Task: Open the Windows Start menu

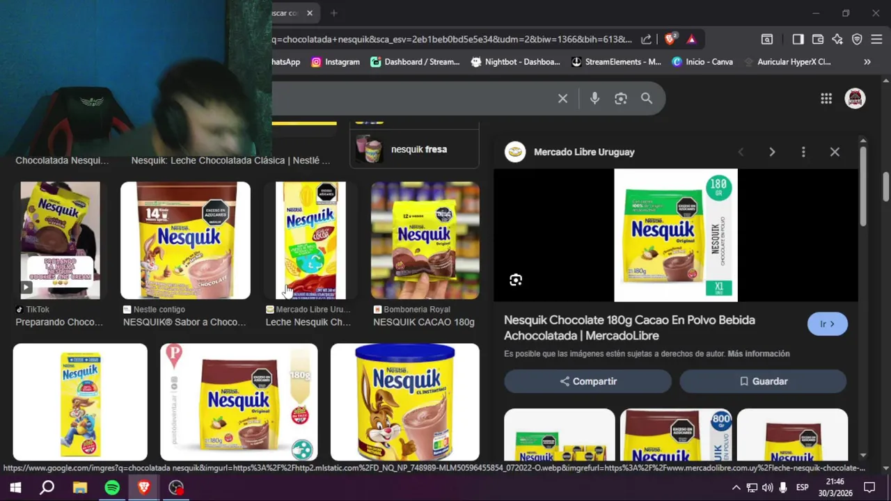Action: pos(15,488)
